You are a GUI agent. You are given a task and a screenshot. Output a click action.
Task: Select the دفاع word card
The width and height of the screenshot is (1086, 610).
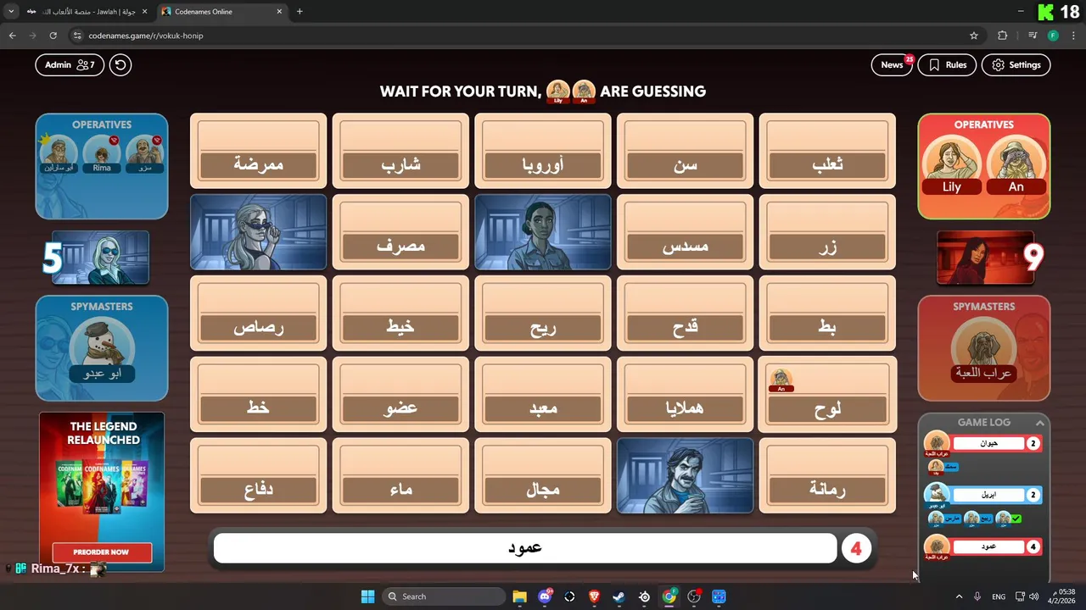[x=258, y=476]
